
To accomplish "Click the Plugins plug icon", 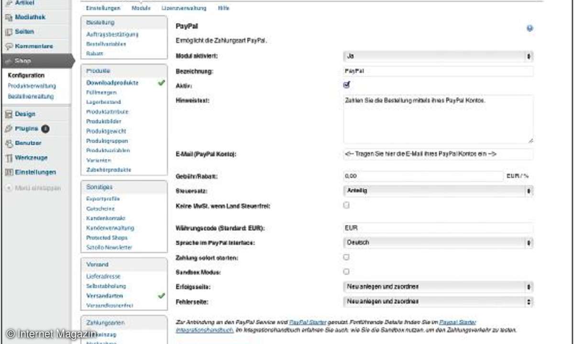I will pyautogui.click(x=9, y=129).
